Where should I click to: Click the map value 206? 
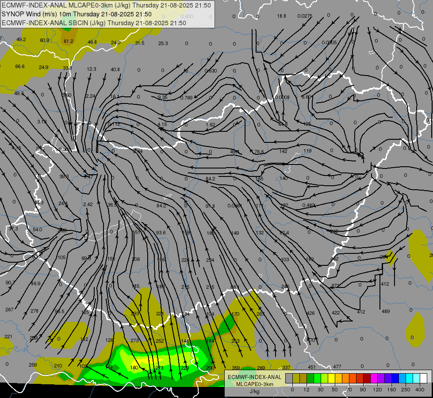click(x=136, y=259)
